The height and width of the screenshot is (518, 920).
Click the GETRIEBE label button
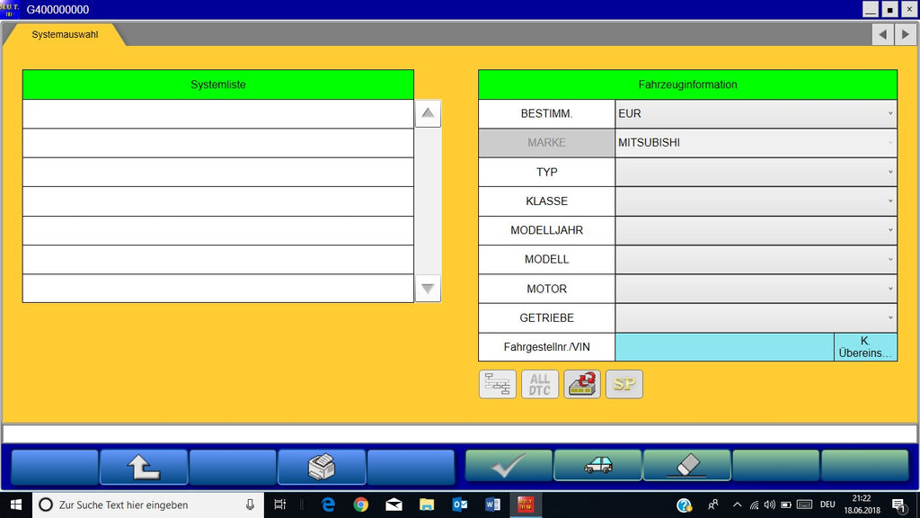(x=546, y=317)
